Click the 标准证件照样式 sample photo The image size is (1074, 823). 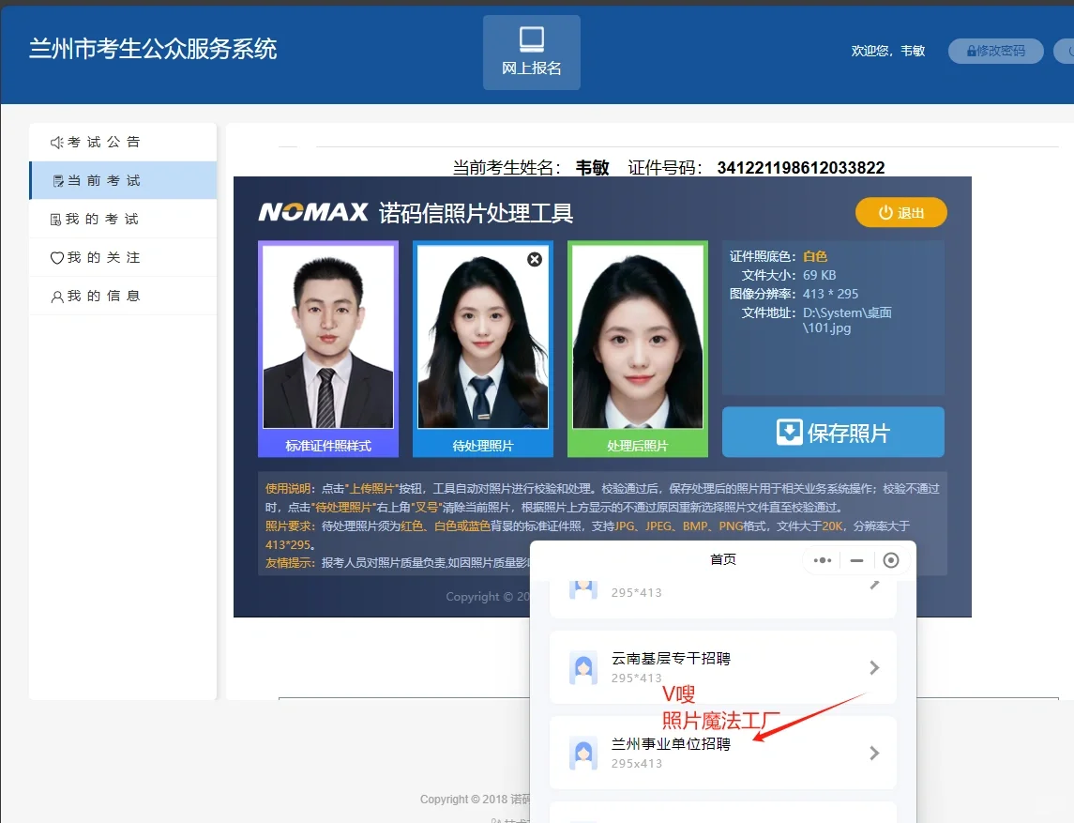point(328,337)
